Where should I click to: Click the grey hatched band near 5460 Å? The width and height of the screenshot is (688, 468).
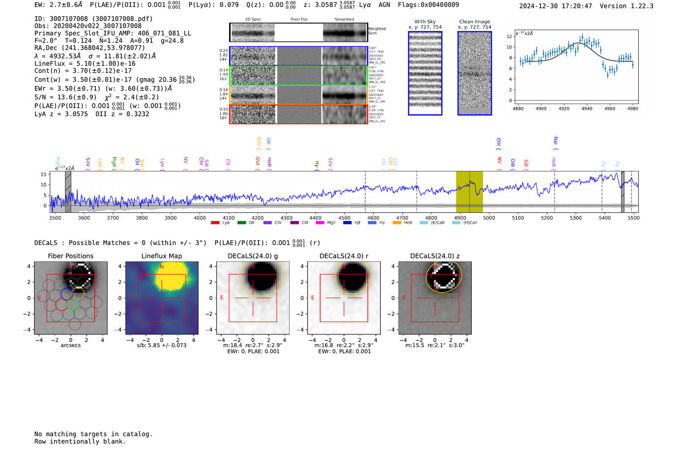tap(623, 192)
